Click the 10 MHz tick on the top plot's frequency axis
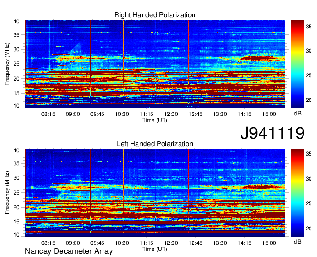The height and width of the screenshot is (257, 317). [x=16, y=106]
